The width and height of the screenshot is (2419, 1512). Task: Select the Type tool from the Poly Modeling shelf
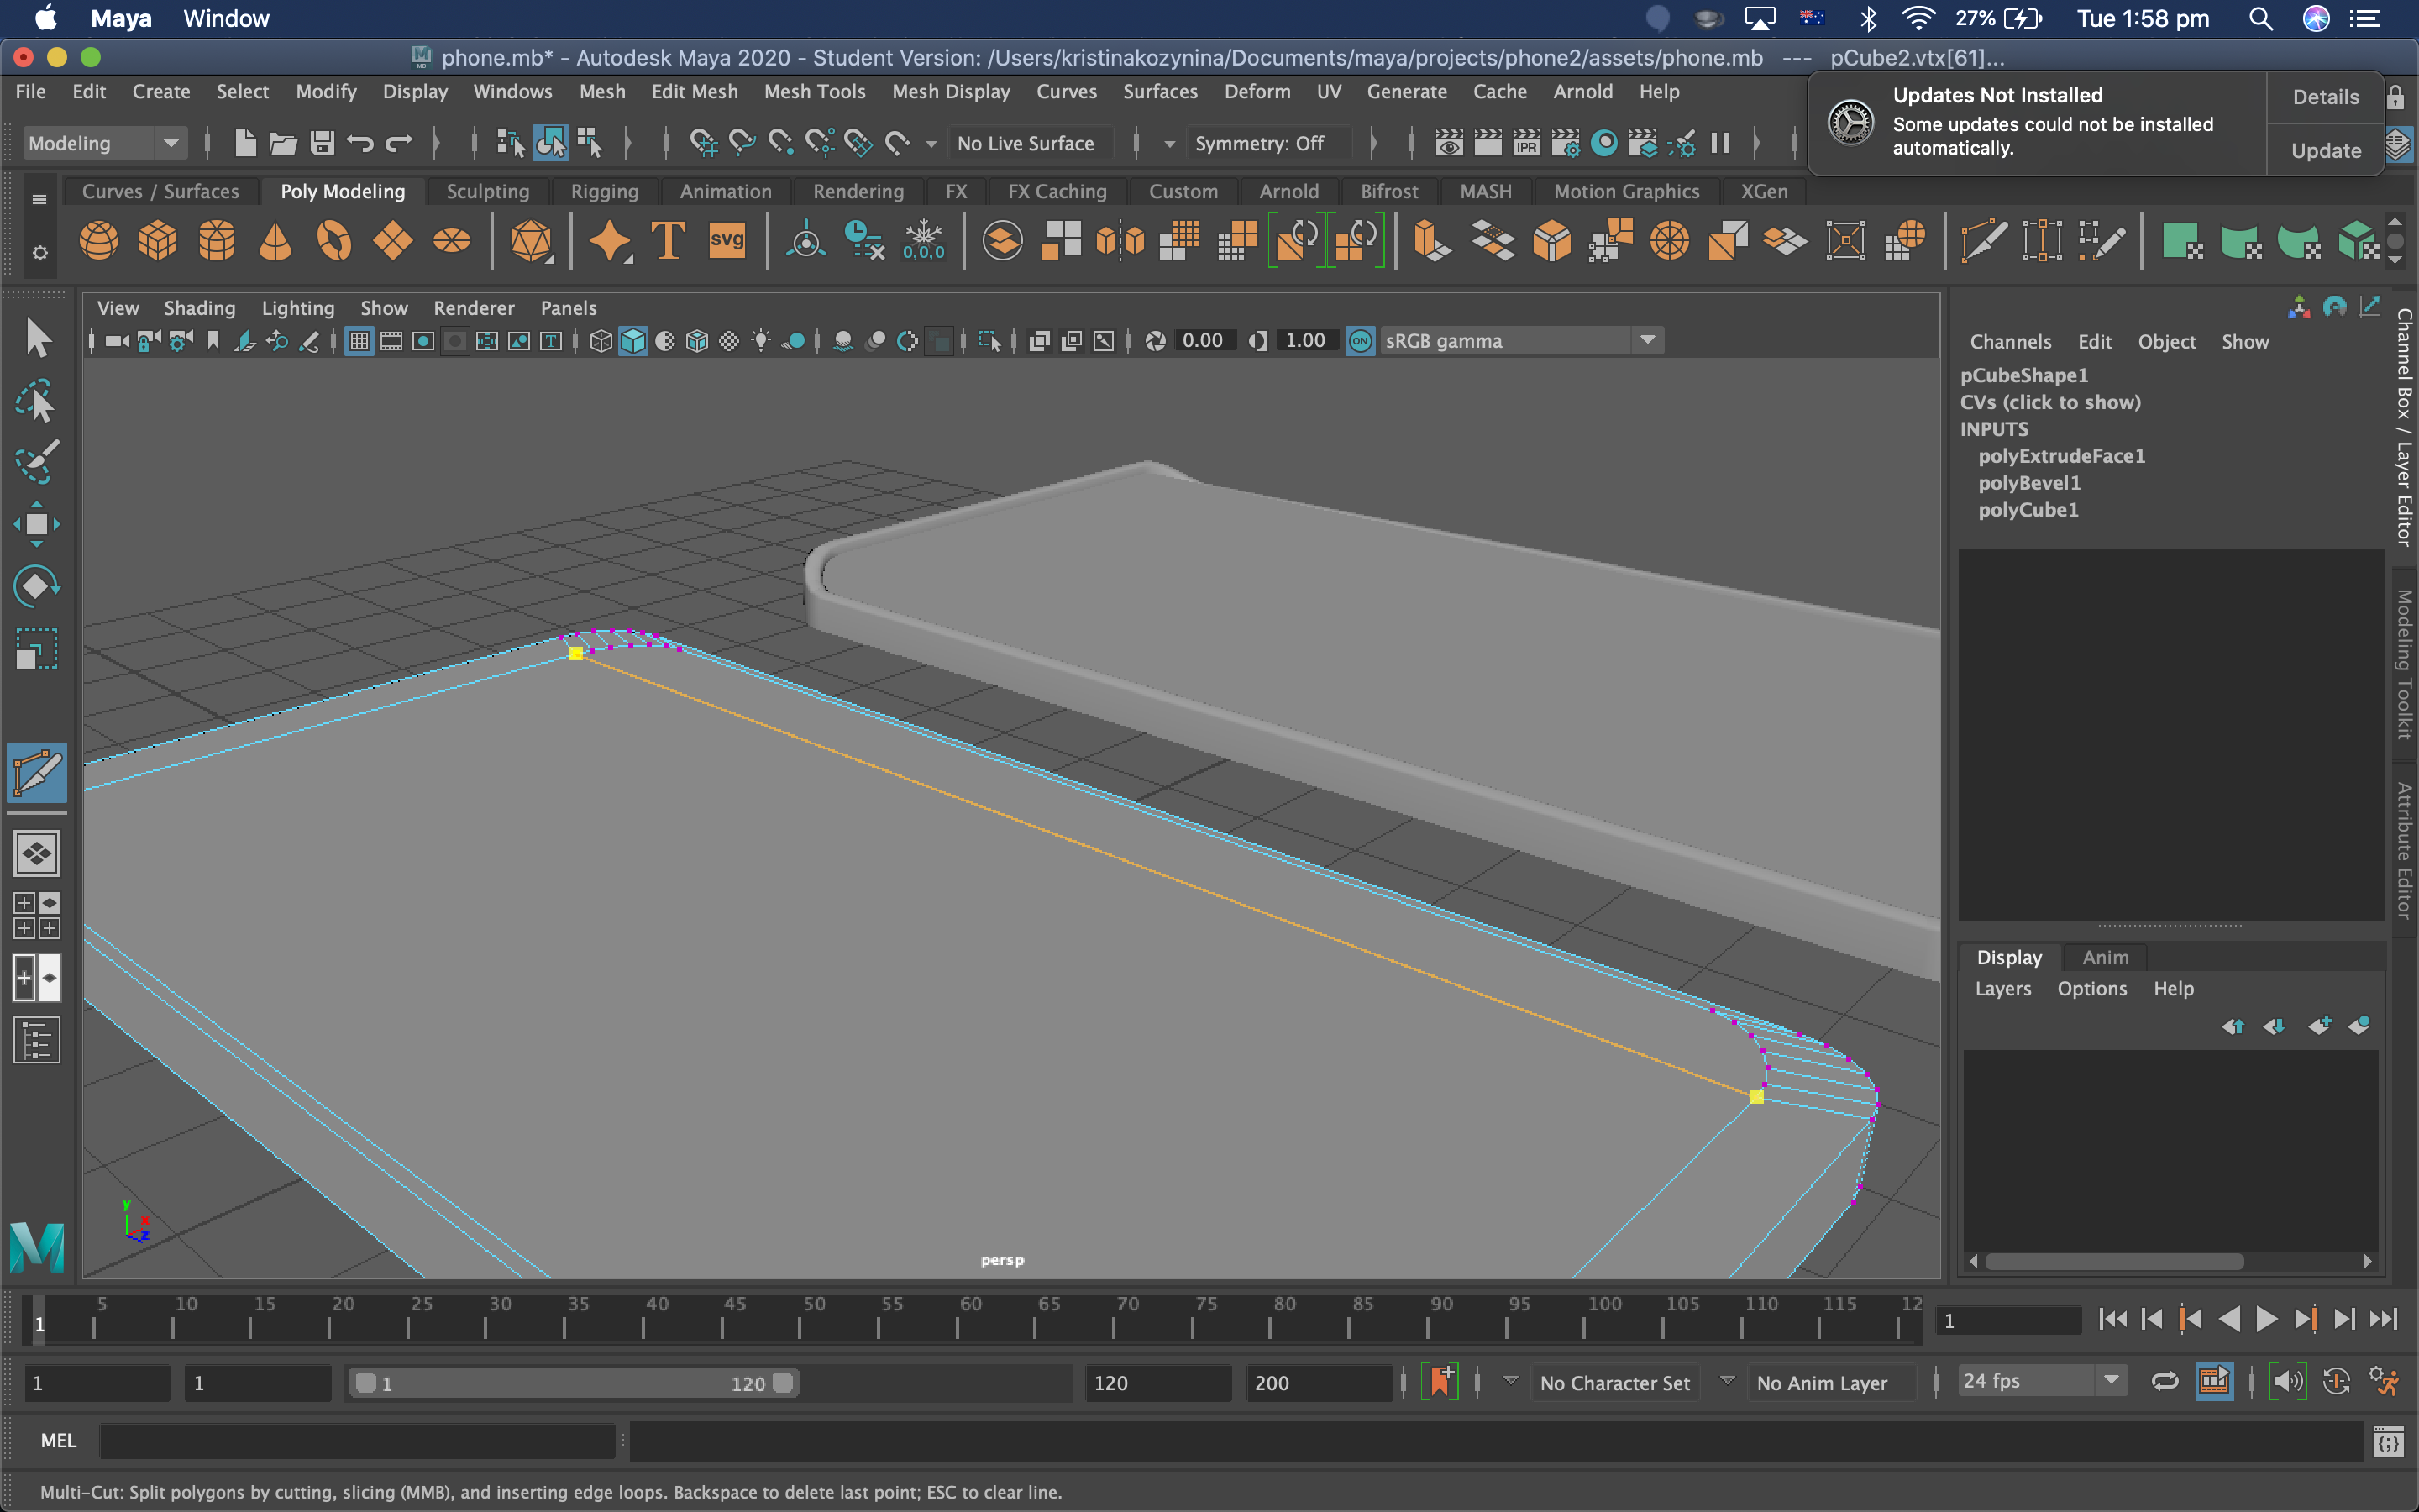[668, 241]
